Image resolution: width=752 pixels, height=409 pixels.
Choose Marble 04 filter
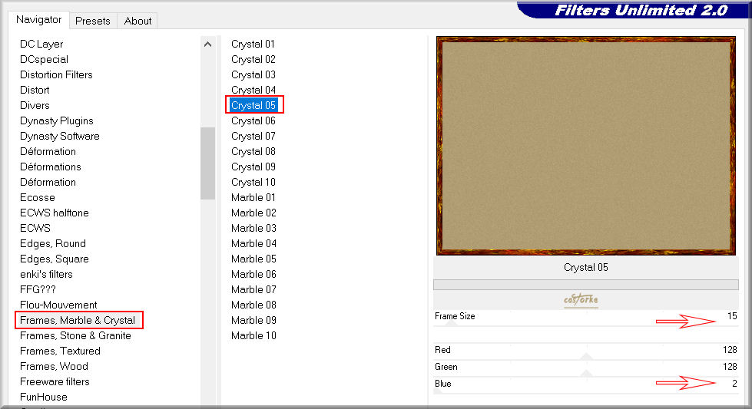coord(253,243)
